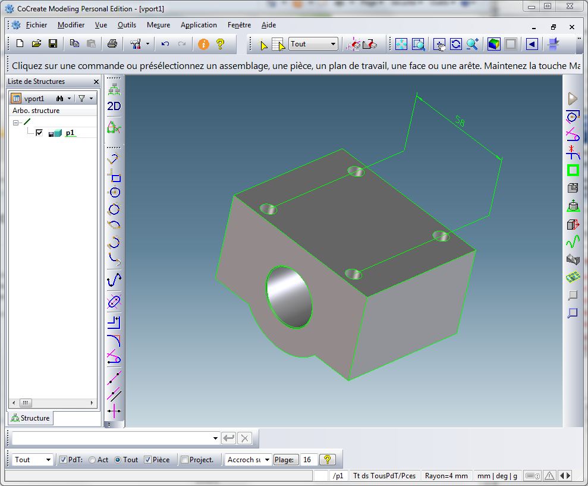Screen dimensions: 588x486
Task: Toggle the Pièce checkbox
Action: tap(148, 459)
